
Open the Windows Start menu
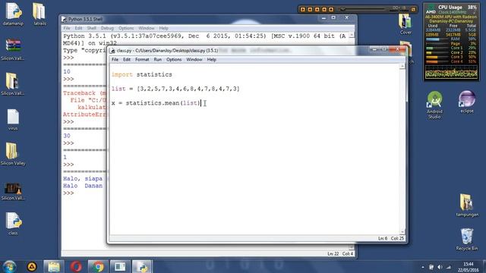pos(10,266)
